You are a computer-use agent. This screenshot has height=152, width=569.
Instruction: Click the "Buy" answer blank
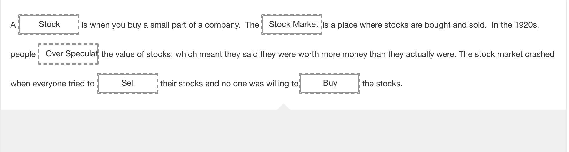click(330, 83)
